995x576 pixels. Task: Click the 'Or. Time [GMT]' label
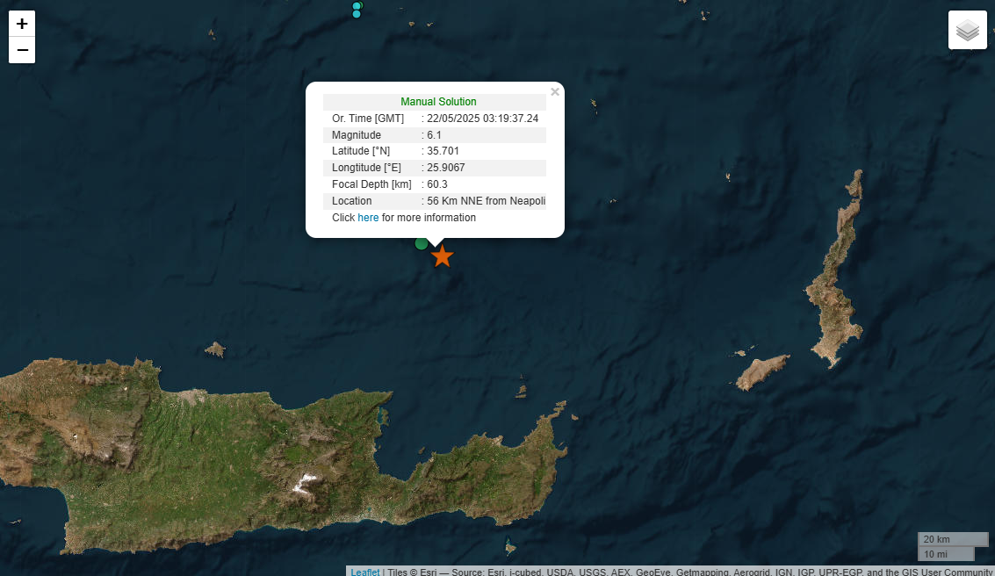click(368, 119)
